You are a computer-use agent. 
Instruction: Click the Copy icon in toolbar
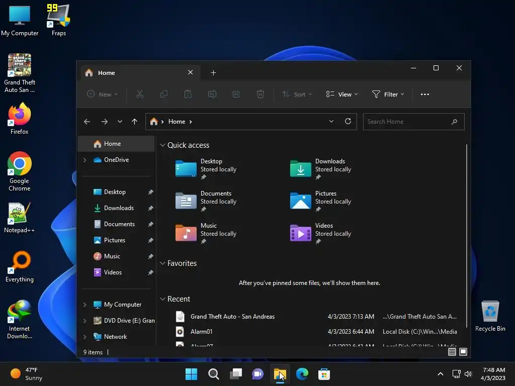point(163,94)
